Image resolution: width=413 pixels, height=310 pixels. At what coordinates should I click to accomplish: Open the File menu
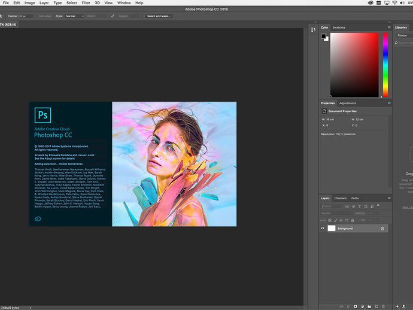[x=6, y=3]
